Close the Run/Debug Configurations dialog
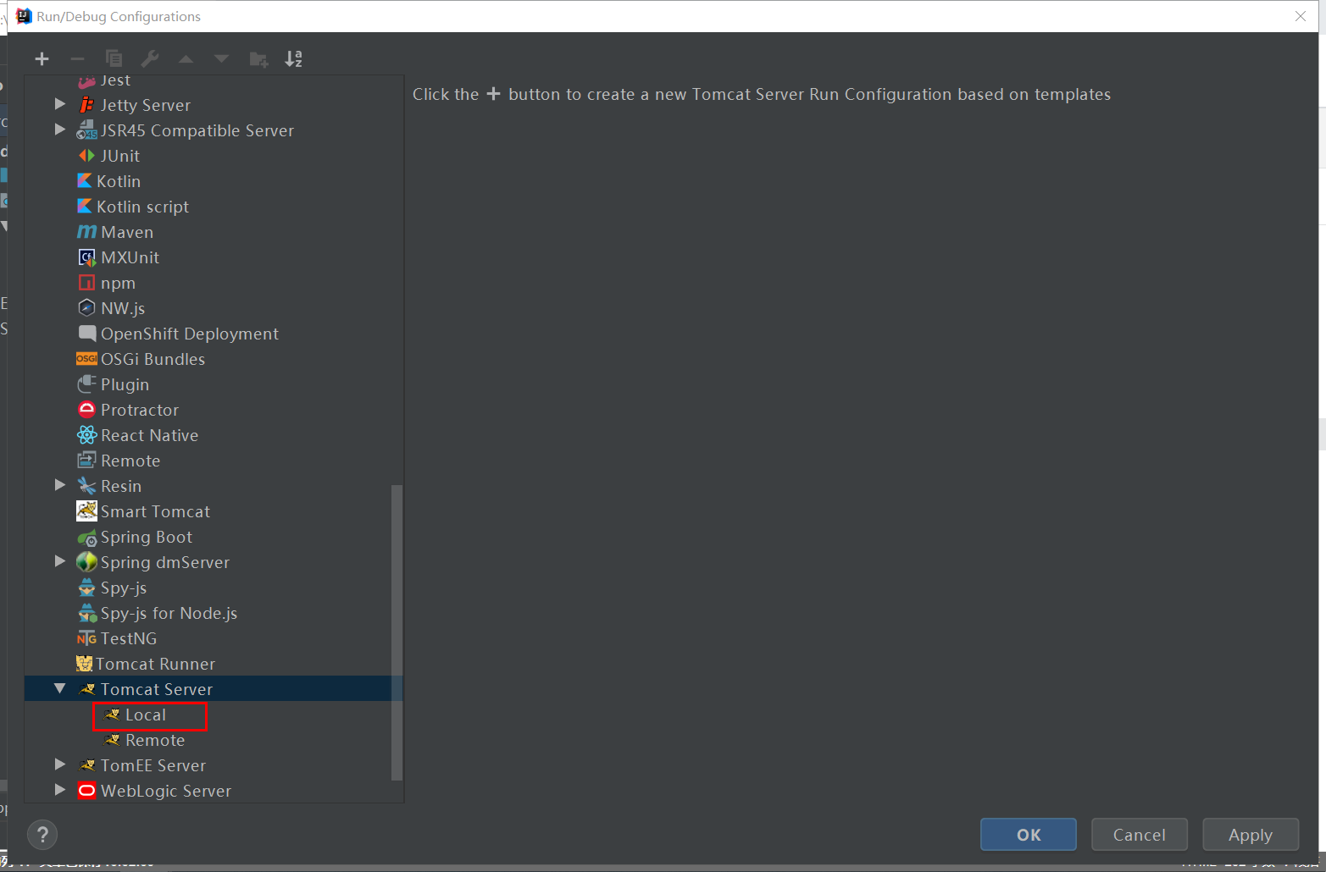Viewport: 1326px width, 872px height. coord(1301,16)
